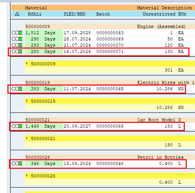
Task: Click traffic light icon for batch 0000000045
Action: tap(17, 89)
